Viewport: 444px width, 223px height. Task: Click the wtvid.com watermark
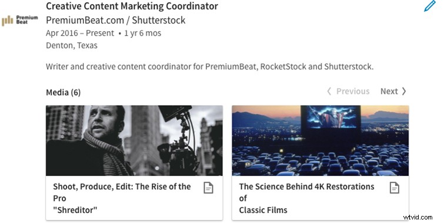pos(418,217)
